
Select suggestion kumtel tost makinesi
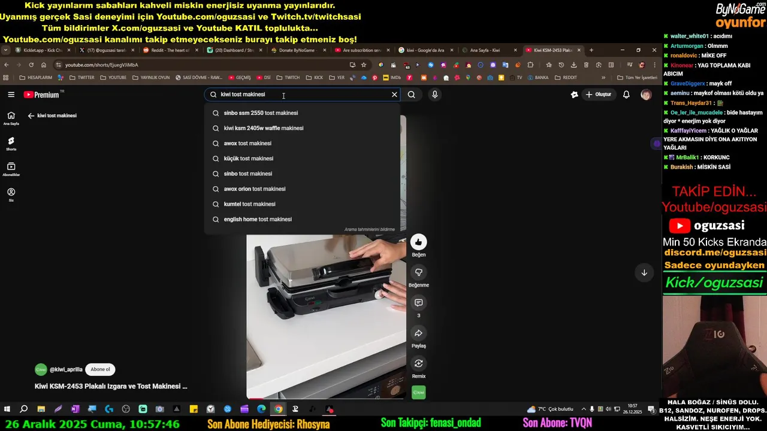(x=302, y=204)
